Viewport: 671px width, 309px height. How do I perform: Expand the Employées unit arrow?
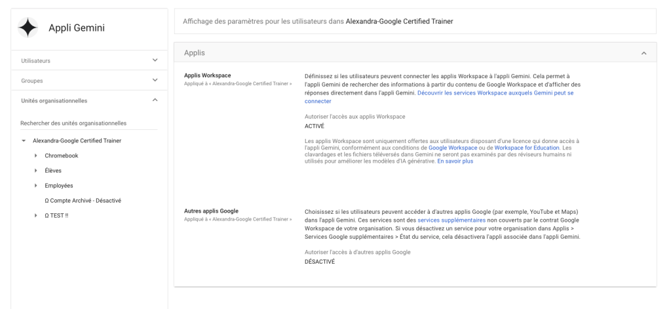[35, 186]
